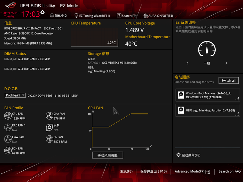Click Memory 16384 MB info line
The width and height of the screenshot is (243, 182).
pos(28,43)
